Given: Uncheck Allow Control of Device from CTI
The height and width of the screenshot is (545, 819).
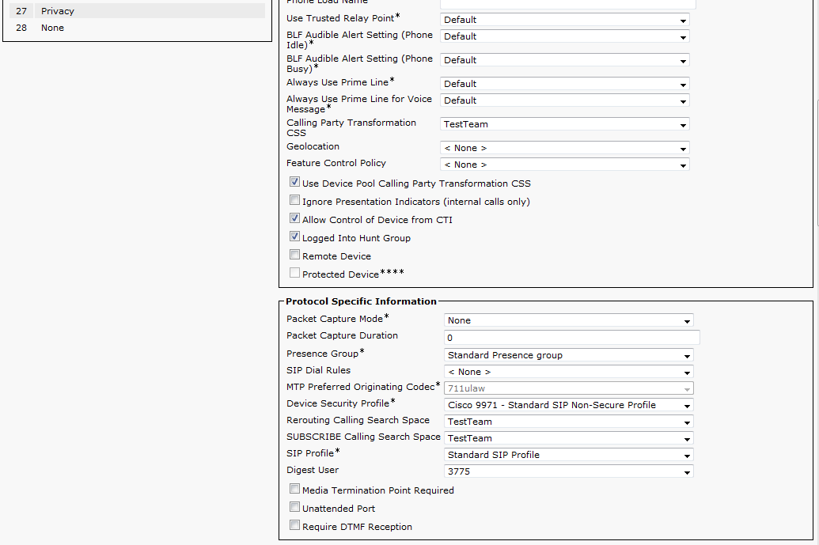Looking at the screenshot, I should click(x=295, y=219).
